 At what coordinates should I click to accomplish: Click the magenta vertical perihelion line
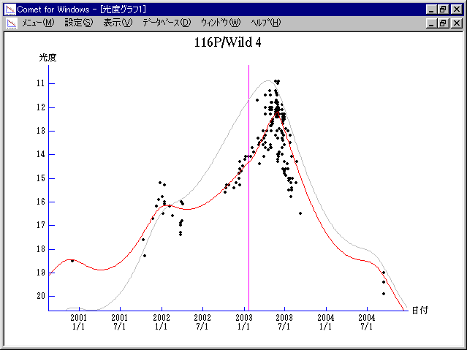tap(248, 219)
